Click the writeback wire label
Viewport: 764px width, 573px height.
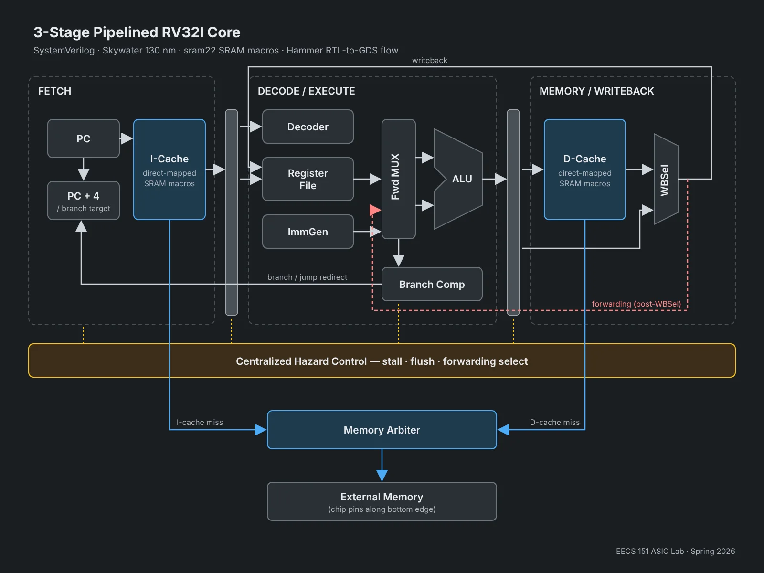pyautogui.click(x=430, y=61)
